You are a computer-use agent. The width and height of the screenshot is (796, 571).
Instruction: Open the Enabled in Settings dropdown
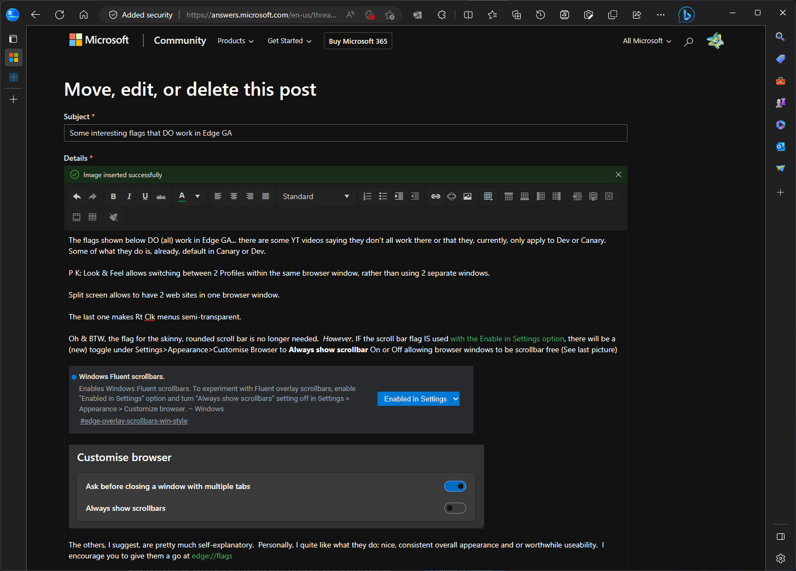point(419,399)
